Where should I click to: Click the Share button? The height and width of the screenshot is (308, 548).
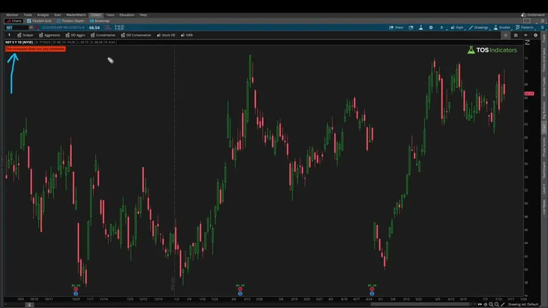click(x=396, y=27)
